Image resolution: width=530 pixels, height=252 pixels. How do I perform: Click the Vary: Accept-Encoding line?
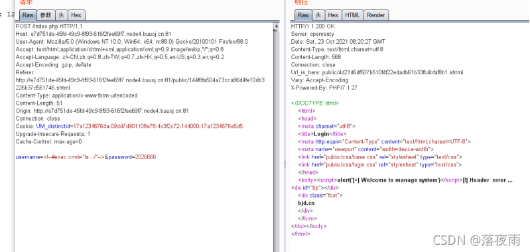pyautogui.click(x=320, y=80)
